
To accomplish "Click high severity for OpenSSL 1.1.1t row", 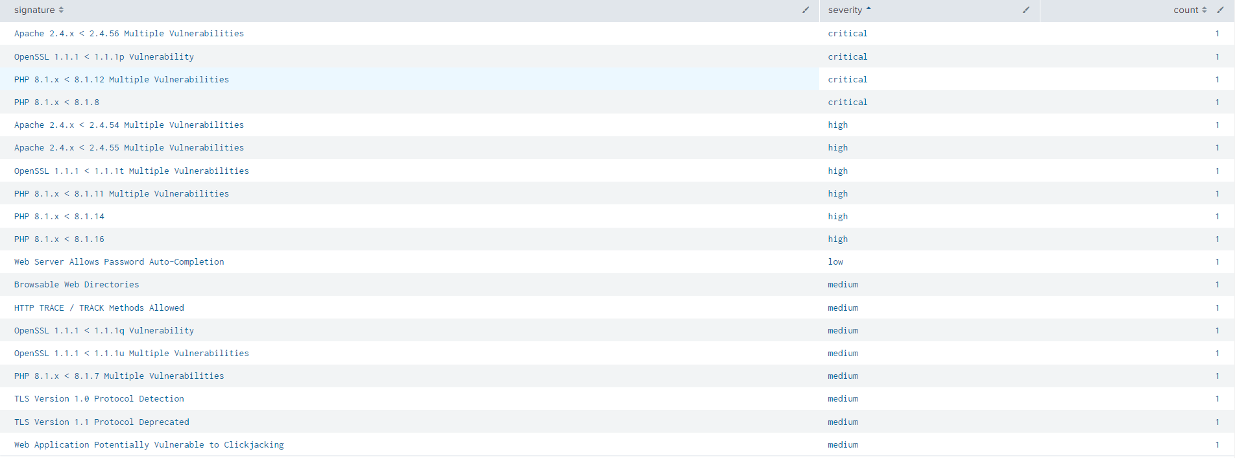I will [x=838, y=171].
